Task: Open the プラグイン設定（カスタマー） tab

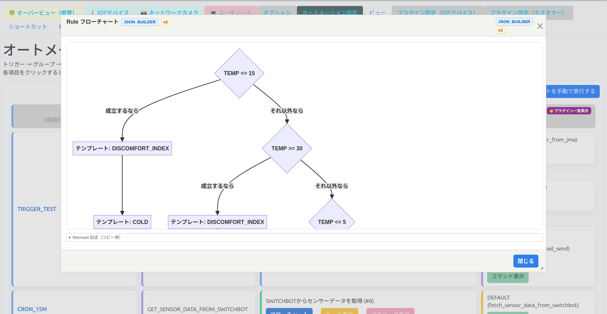Action: tap(527, 13)
